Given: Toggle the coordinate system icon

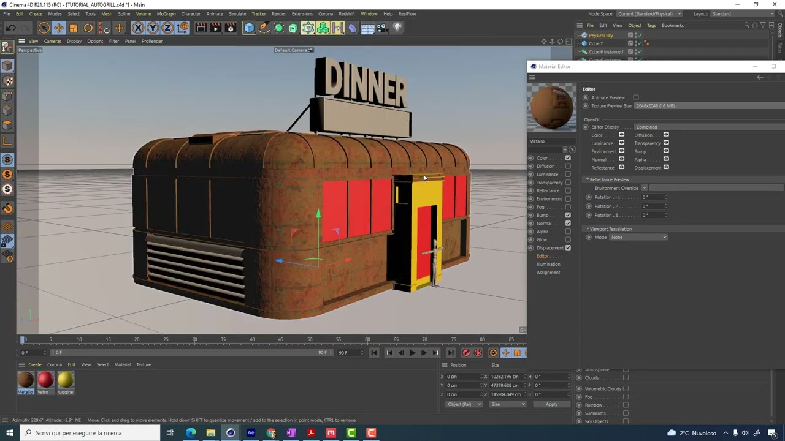Looking at the screenshot, I should tap(183, 28).
